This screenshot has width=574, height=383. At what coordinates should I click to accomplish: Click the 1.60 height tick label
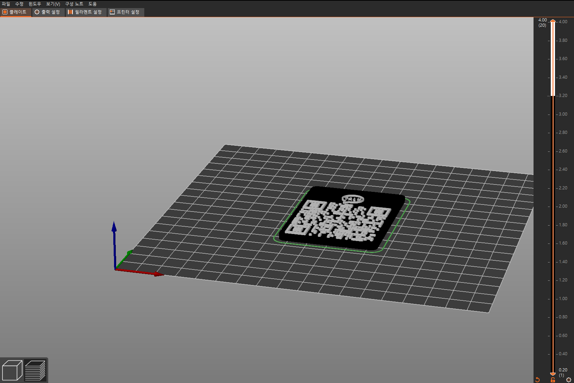(x=563, y=243)
